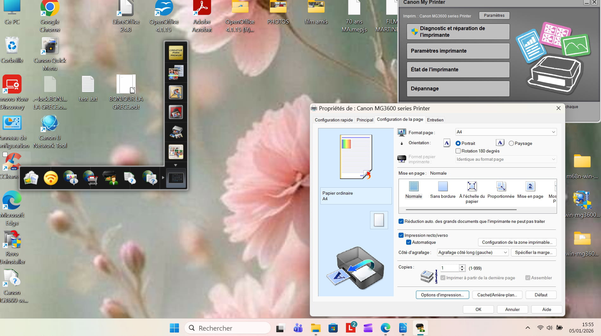Select the Sans bordure layout icon
The height and width of the screenshot is (336, 601).
tap(443, 186)
